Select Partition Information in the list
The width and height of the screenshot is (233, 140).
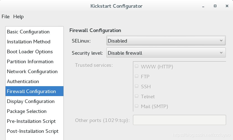point(34,62)
